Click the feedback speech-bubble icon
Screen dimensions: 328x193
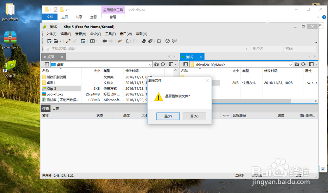point(174,41)
